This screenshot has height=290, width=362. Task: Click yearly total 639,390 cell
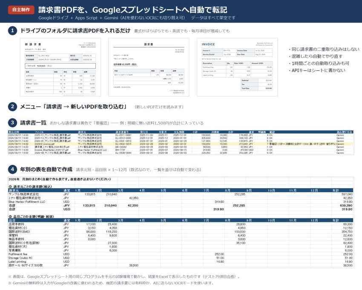click(346, 206)
